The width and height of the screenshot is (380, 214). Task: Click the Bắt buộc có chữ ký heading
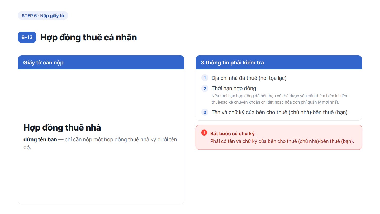[232, 134]
